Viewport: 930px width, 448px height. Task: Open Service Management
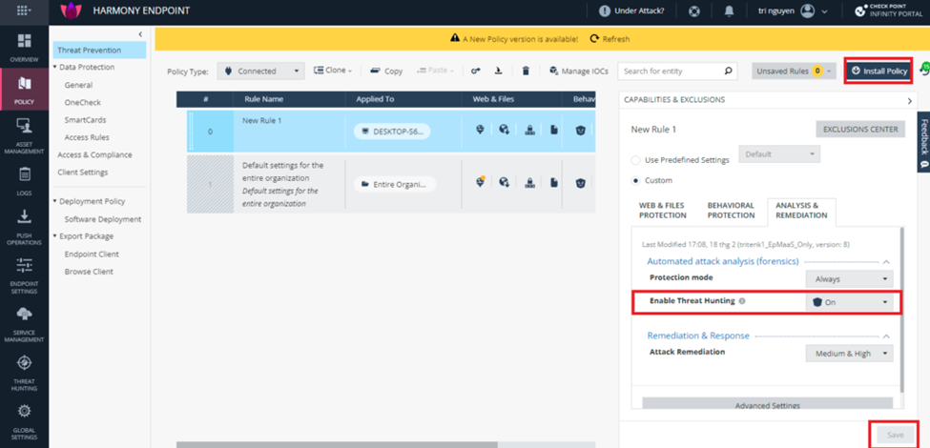24,324
